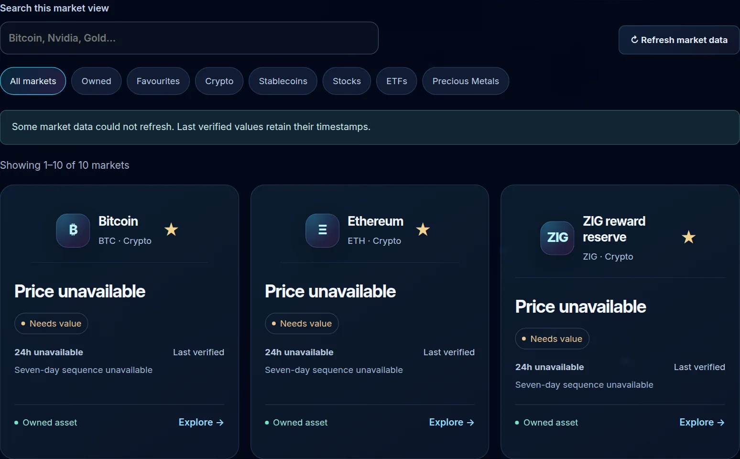Click the 'Showing 1–10 of 10 markets' text
The height and width of the screenshot is (459, 740).
65,165
